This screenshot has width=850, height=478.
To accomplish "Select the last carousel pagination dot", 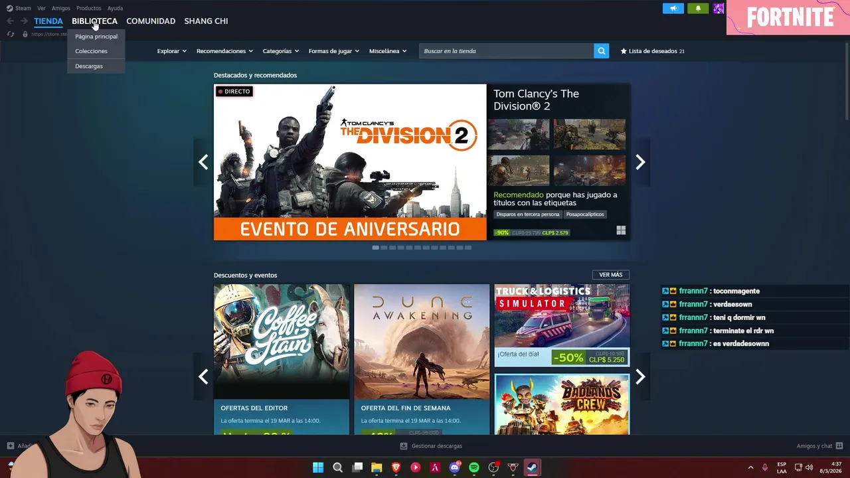I will pos(468,248).
